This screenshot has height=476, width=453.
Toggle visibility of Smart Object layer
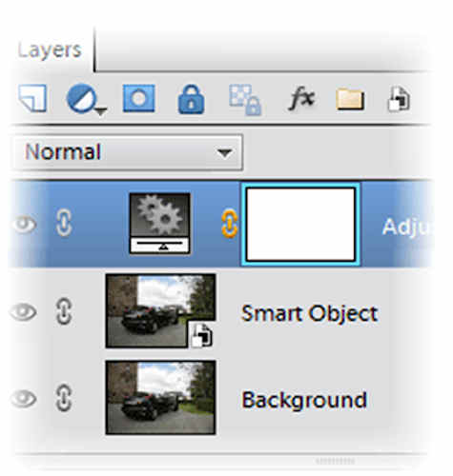tap(24, 311)
